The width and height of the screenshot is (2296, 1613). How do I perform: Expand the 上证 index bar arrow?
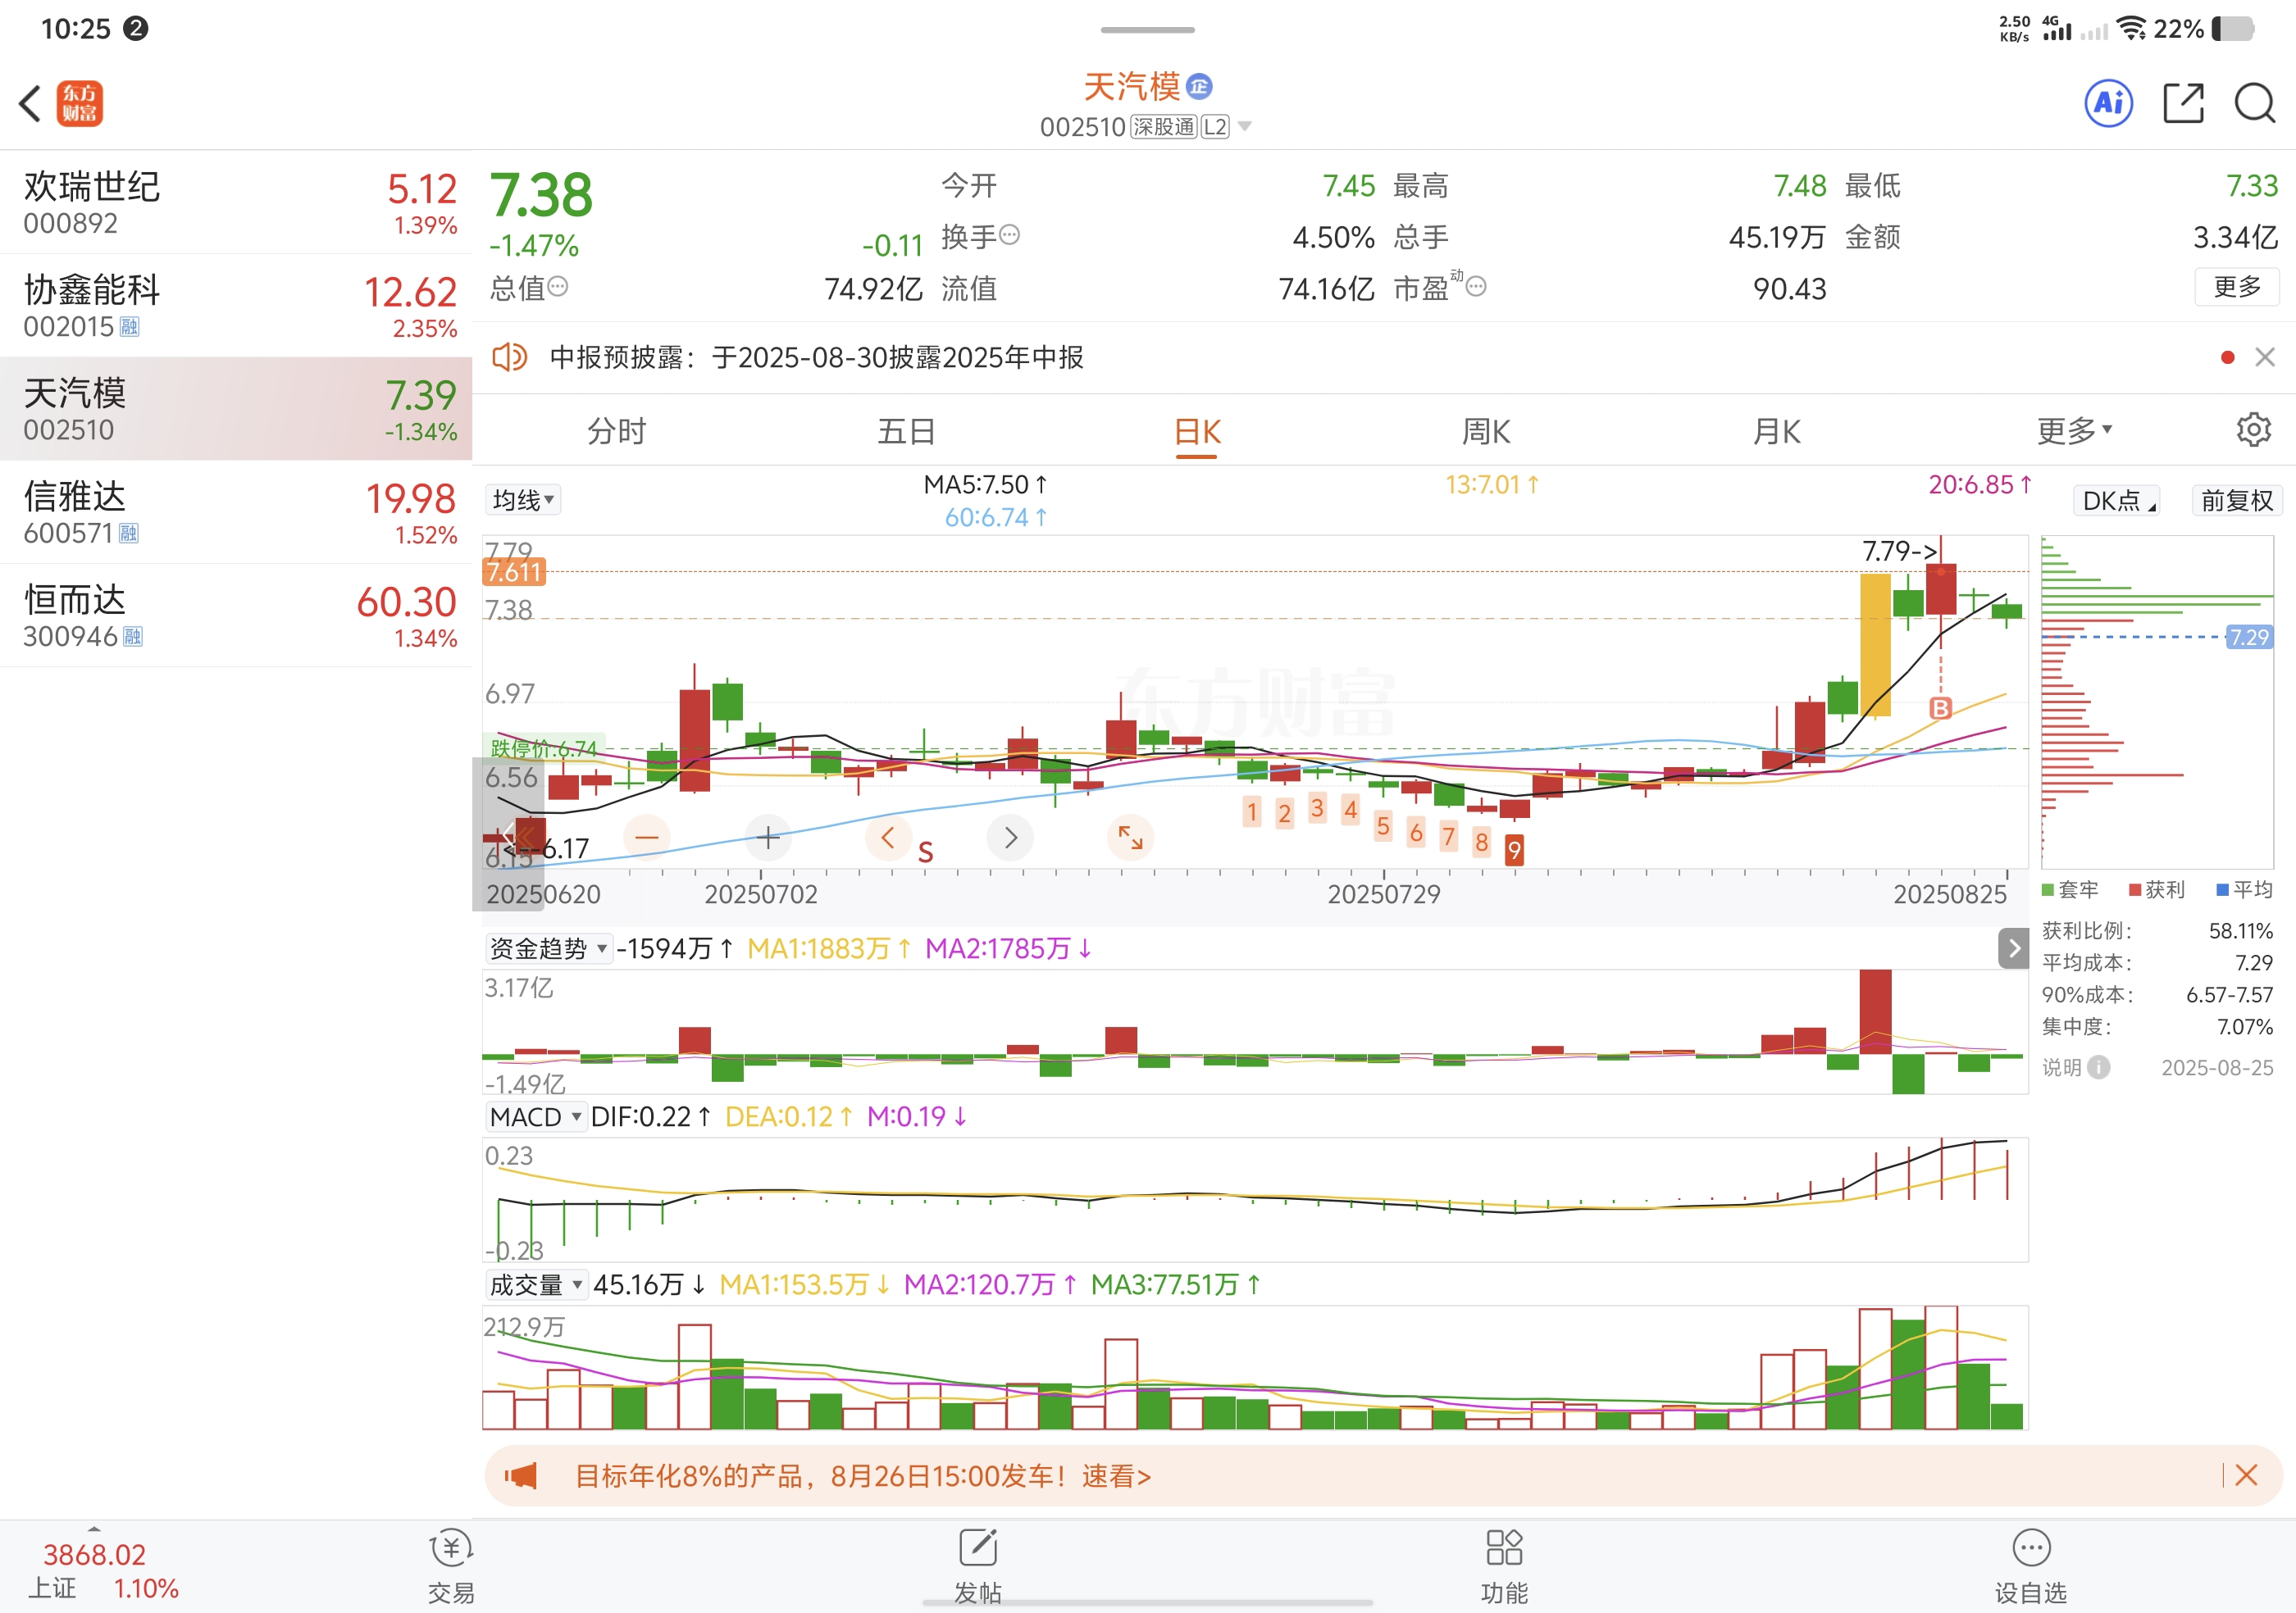click(94, 1529)
